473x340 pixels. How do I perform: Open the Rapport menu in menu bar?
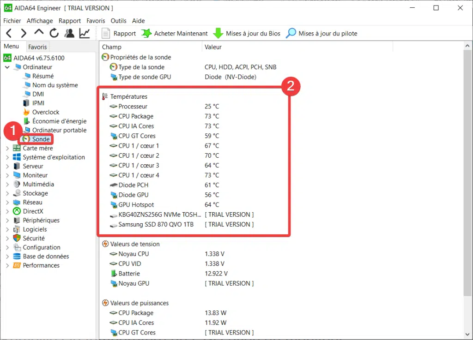[x=70, y=21]
